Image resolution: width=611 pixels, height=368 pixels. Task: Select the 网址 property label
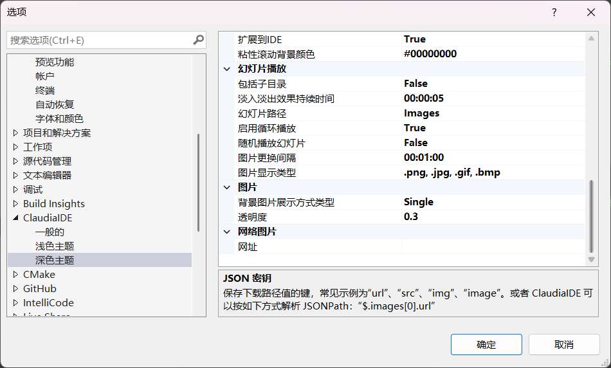(248, 247)
